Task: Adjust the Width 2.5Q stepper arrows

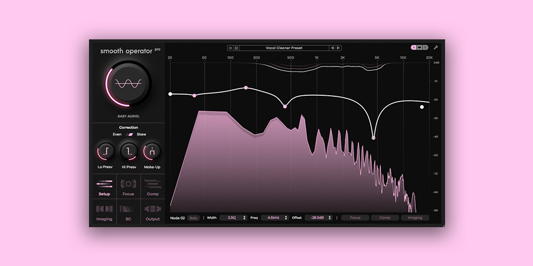Action: tap(245, 218)
